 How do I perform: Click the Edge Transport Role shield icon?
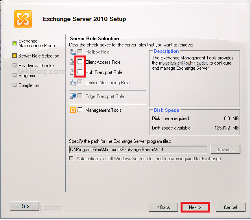click(73, 96)
